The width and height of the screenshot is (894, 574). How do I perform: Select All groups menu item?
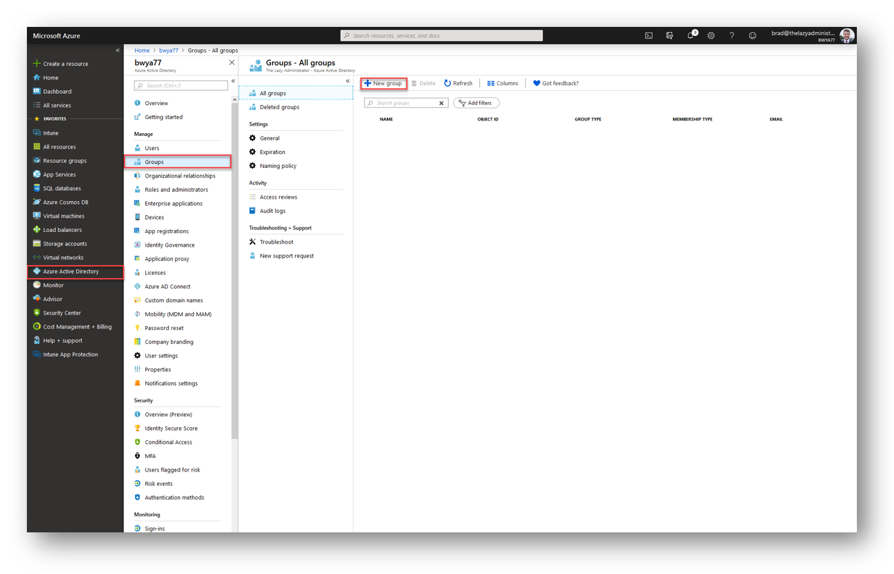[x=296, y=94]
